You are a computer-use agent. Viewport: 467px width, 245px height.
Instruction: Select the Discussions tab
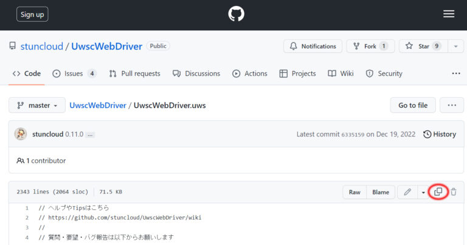[x=196, y=73]
